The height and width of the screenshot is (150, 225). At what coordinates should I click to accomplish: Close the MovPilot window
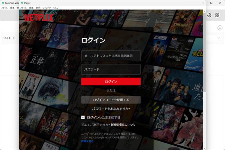point(220,3)
